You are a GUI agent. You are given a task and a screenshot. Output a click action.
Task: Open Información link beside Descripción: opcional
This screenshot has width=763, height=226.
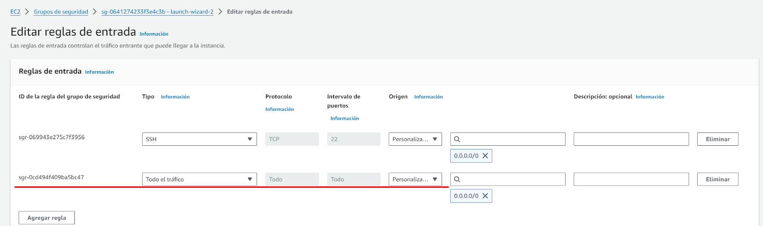pos(650,97)
